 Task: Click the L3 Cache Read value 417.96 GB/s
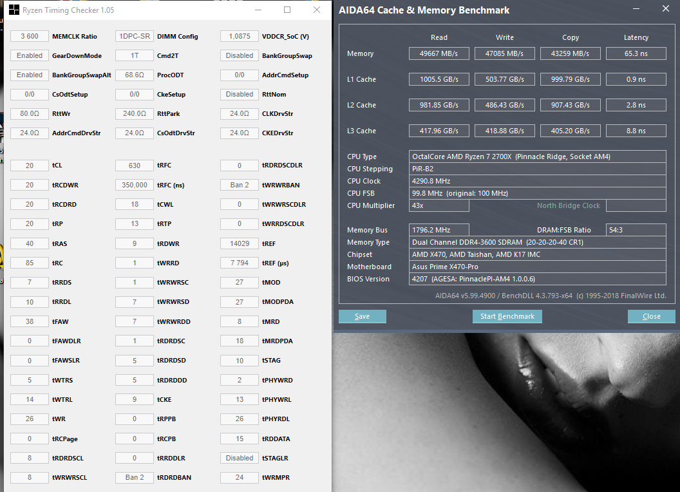439,131
